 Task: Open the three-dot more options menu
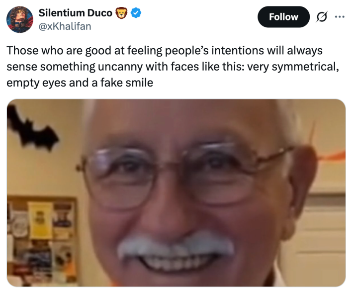pyautogui.click(x=340, y=17)
